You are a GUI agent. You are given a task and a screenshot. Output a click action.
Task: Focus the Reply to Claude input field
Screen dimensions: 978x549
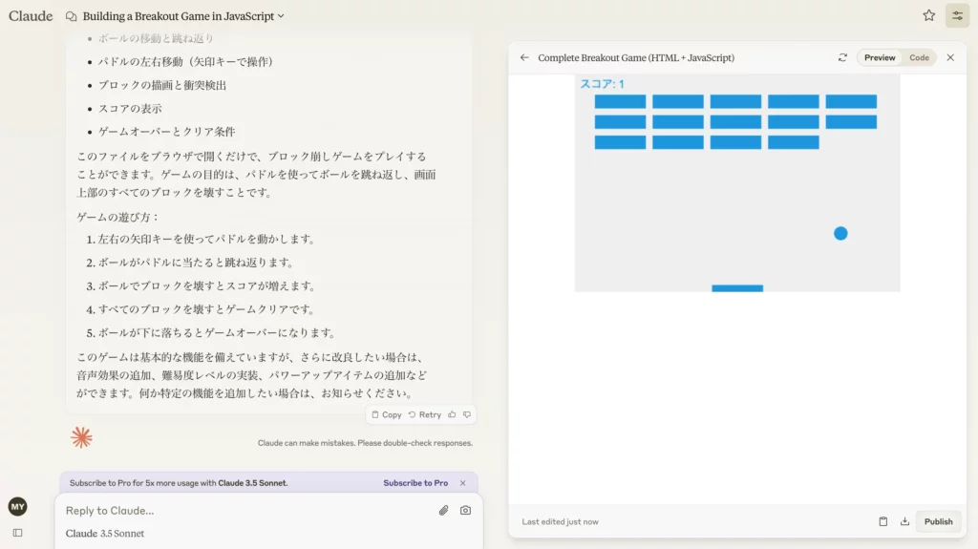pyautogui.click(x=239, y=511)
